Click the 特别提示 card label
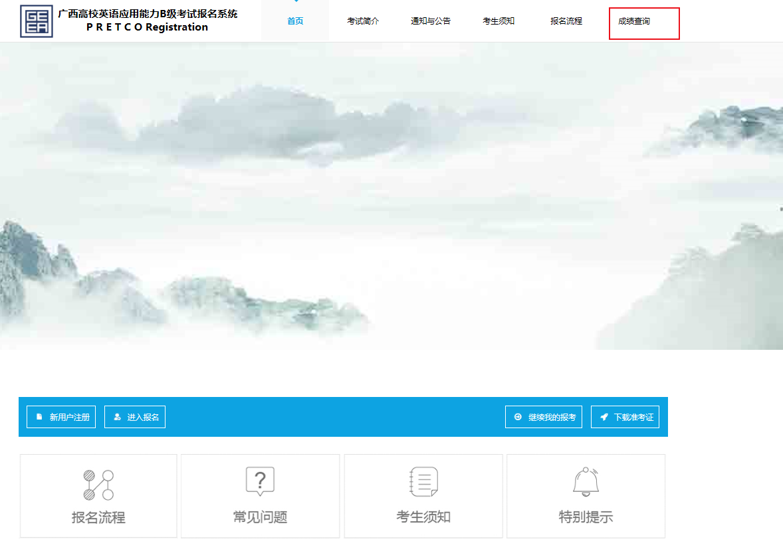The height and width of the screenshot is (545, 783). (586, 517)
